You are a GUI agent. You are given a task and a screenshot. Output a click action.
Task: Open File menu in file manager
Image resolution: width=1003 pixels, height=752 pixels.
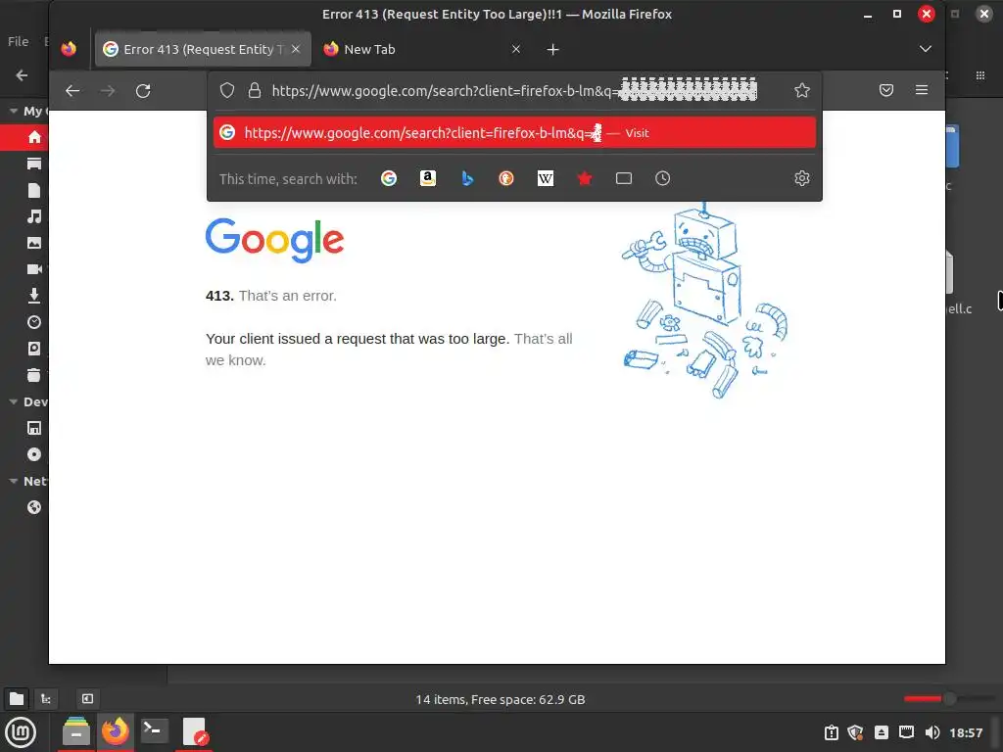[x=18, y=41]
